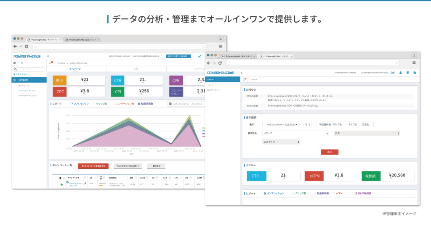Open the 今月 date range dropdown
The width and height of the screenshot is (431, 226).
tap(281, 124)
